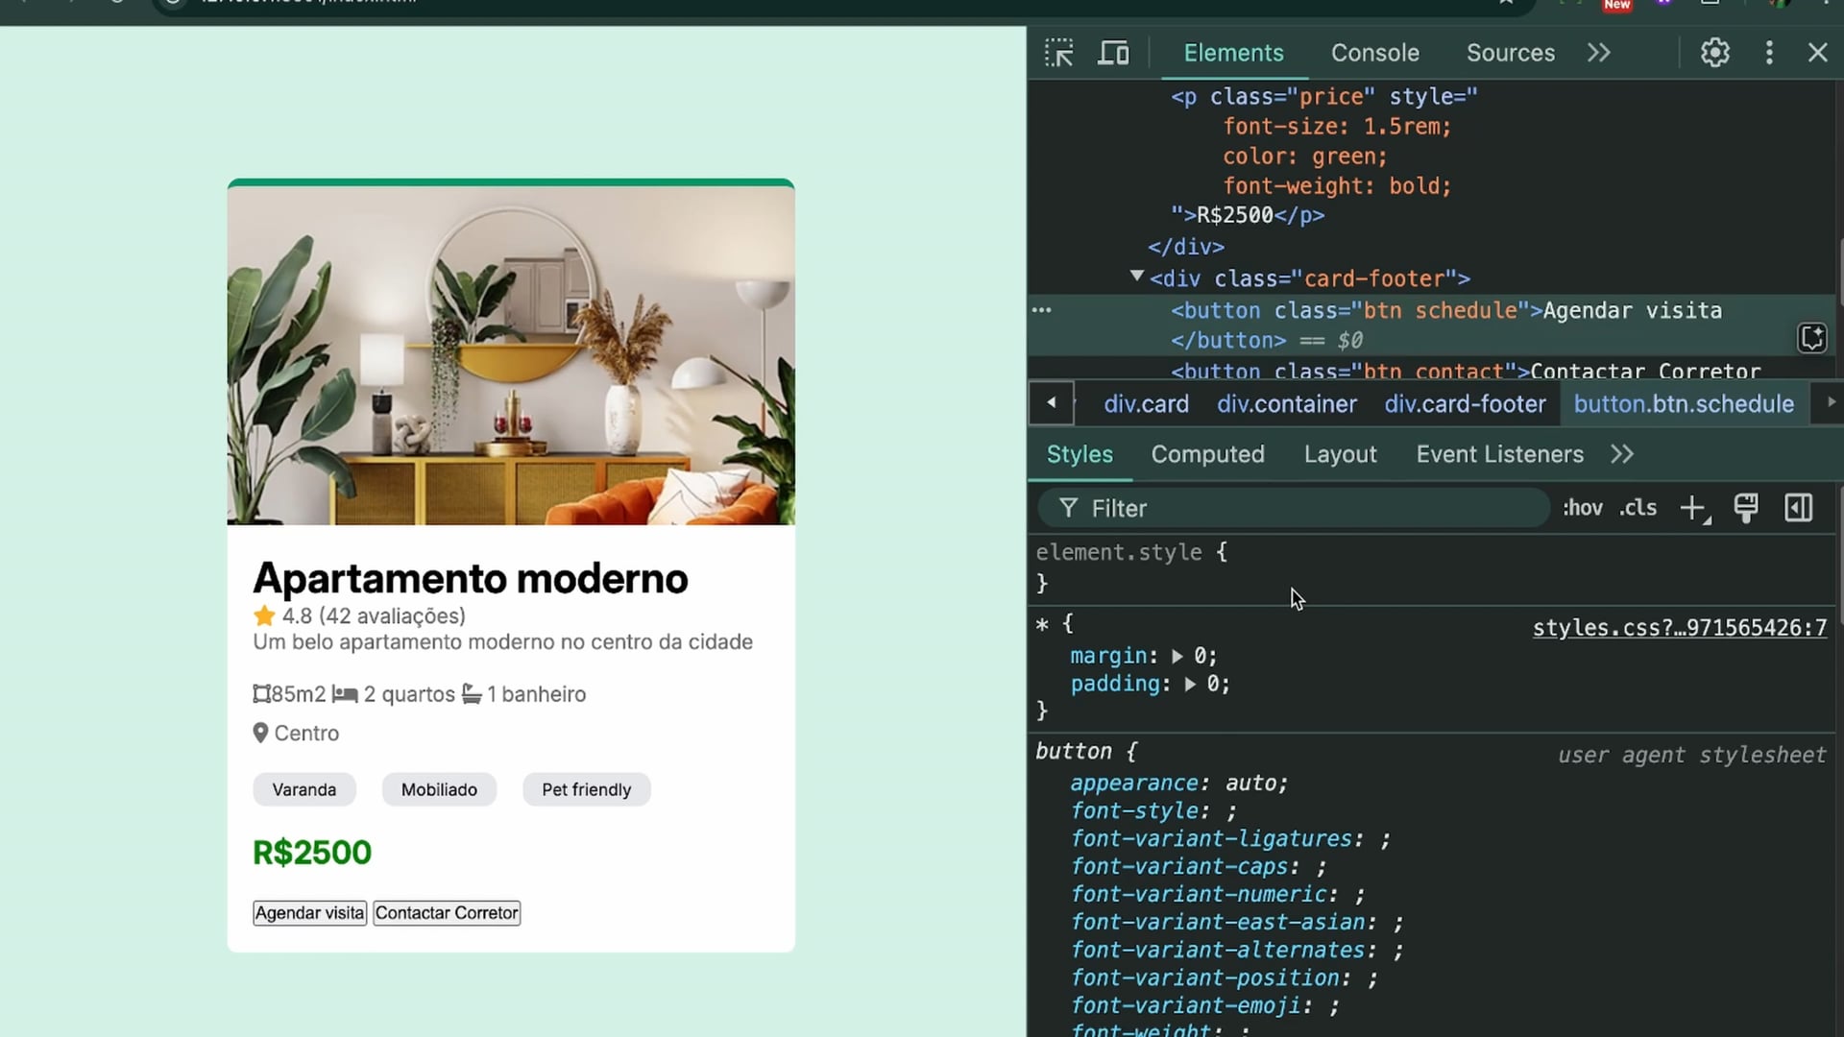Toggle the :hov element state panel

point(1582,508)
